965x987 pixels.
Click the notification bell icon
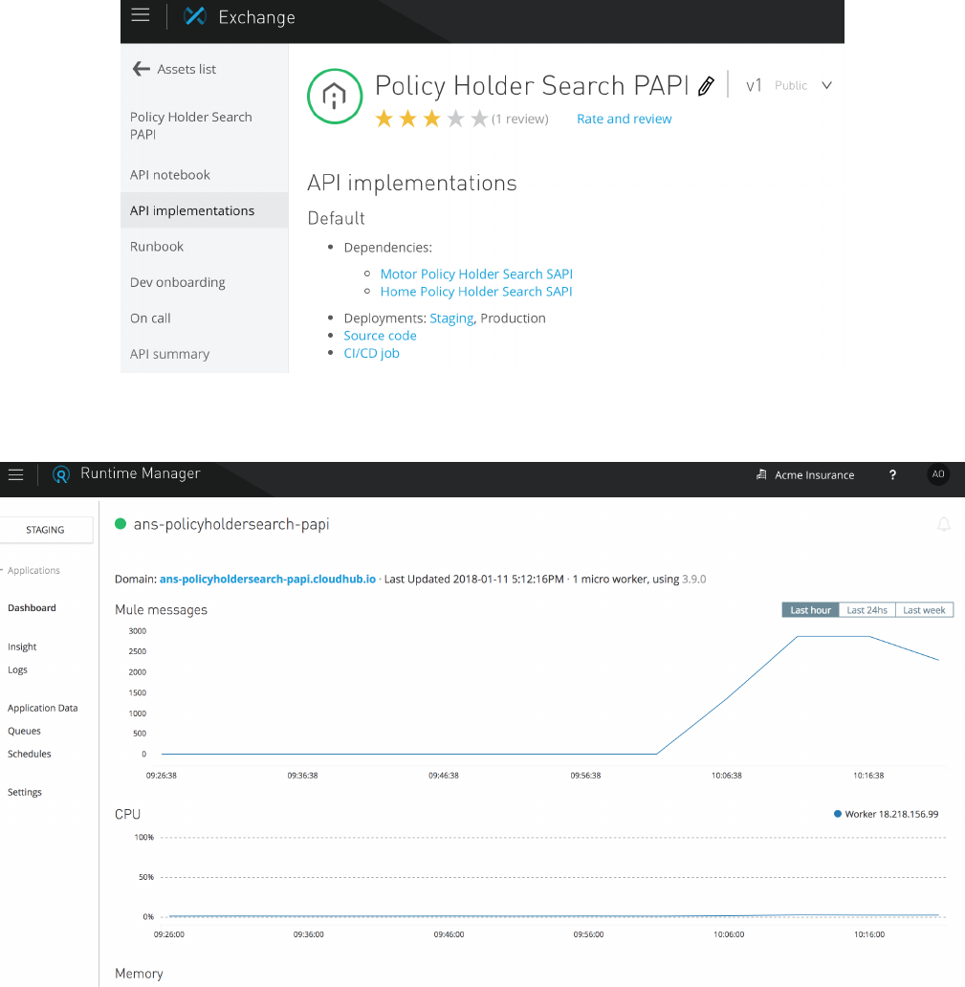[x=944, y=525]
